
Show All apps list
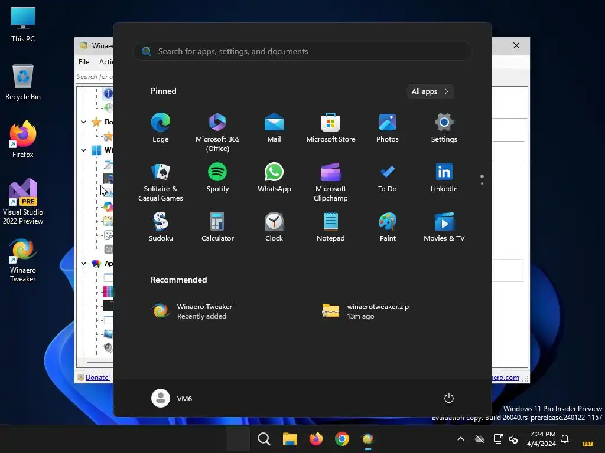pyautogui.click(x=430, y=91)
